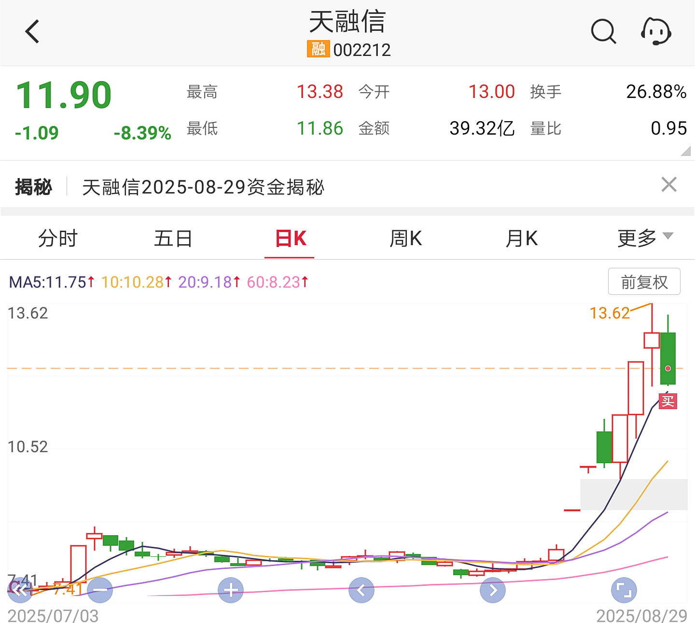
Task: Tap the 最低 value 11.86
Action: [320, 128]
